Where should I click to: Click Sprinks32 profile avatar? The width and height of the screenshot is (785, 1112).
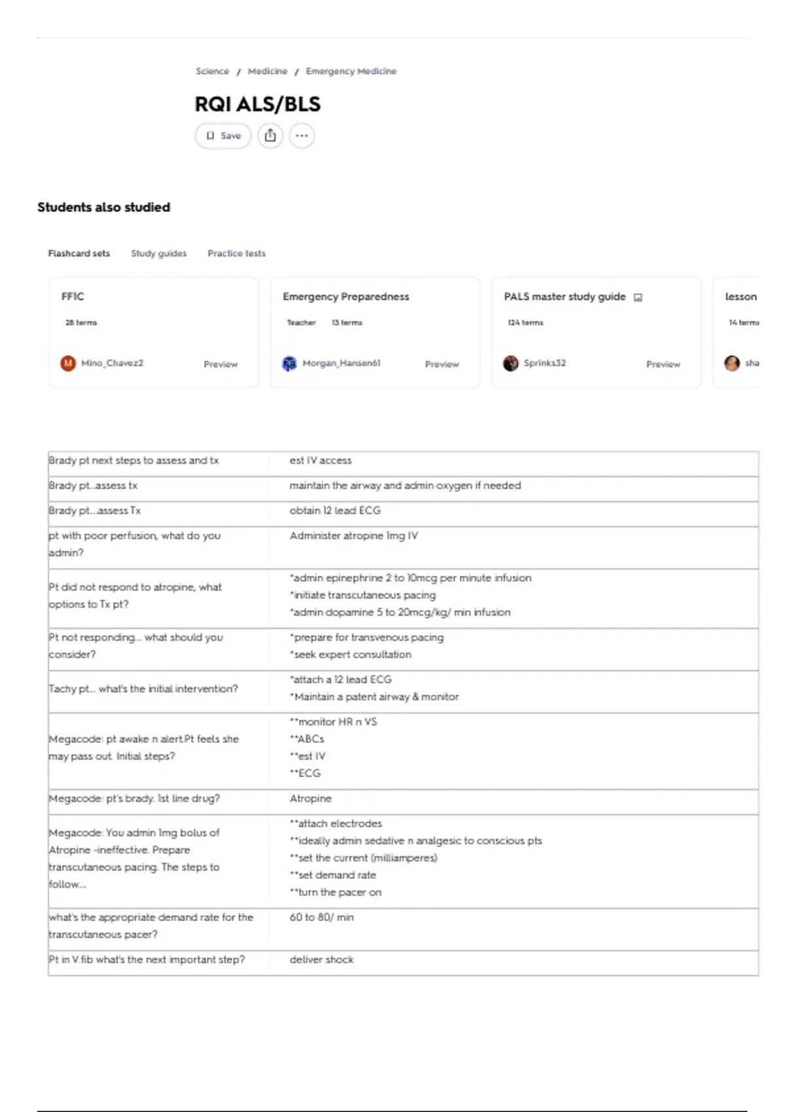coord(510,363)
